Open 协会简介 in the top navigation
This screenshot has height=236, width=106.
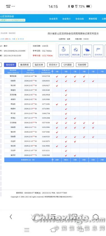[66, 19]
